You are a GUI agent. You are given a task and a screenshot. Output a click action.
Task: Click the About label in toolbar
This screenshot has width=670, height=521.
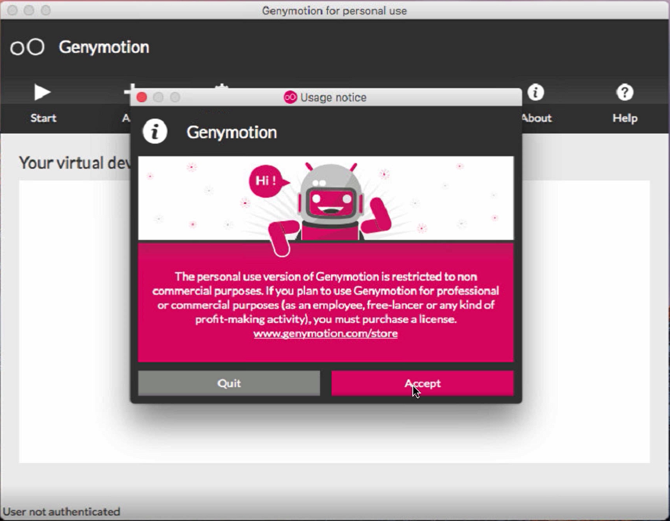tap(536, 118)
